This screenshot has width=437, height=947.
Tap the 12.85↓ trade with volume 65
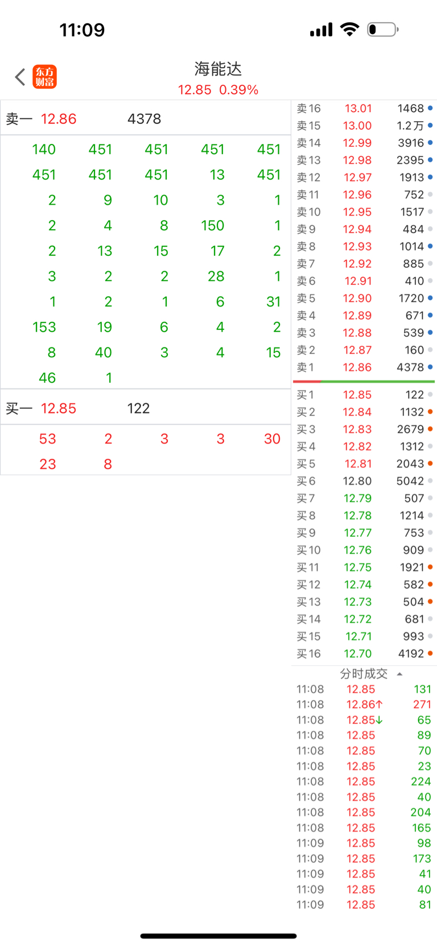[364, 720]
